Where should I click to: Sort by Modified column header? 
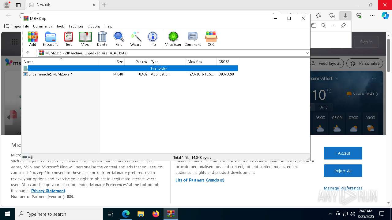tap(201, 61)
